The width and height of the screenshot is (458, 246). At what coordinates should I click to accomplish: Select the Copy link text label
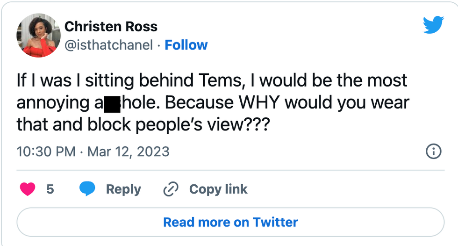[x=218, y=189]
